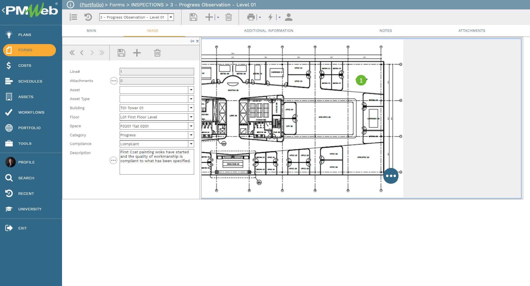This screenshot has width=530, height=286.
Task: Open the Compliance dropdown list
Action: pos(191,144)
